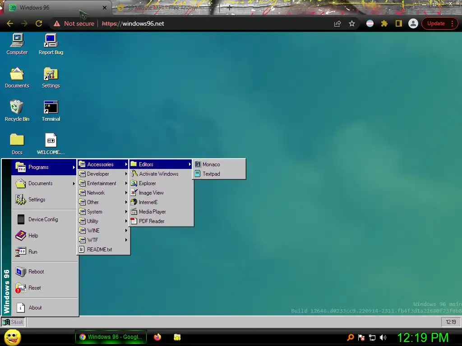Viewport: 462px width, 346px height.
Task: Choose Reset in the Start menu
Action: [x=45, y=288]
